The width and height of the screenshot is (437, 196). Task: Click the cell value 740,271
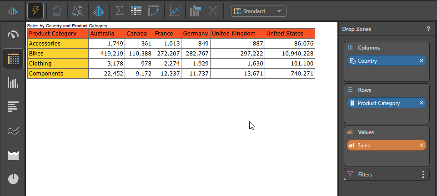tap(290, 74)
